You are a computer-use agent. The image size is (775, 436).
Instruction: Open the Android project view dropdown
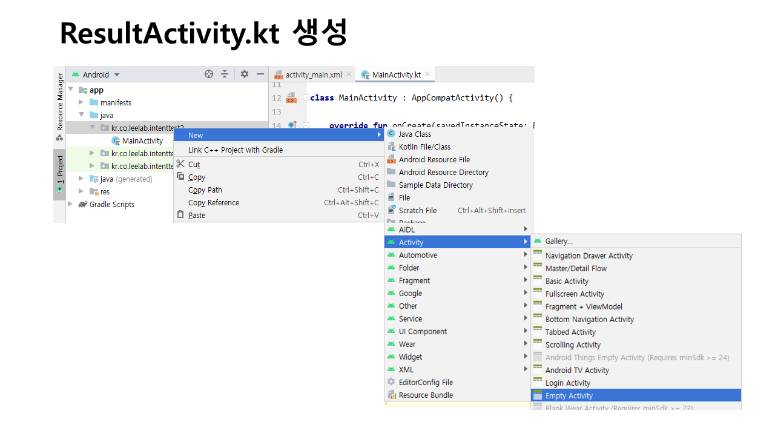click(x=97, y=74)
